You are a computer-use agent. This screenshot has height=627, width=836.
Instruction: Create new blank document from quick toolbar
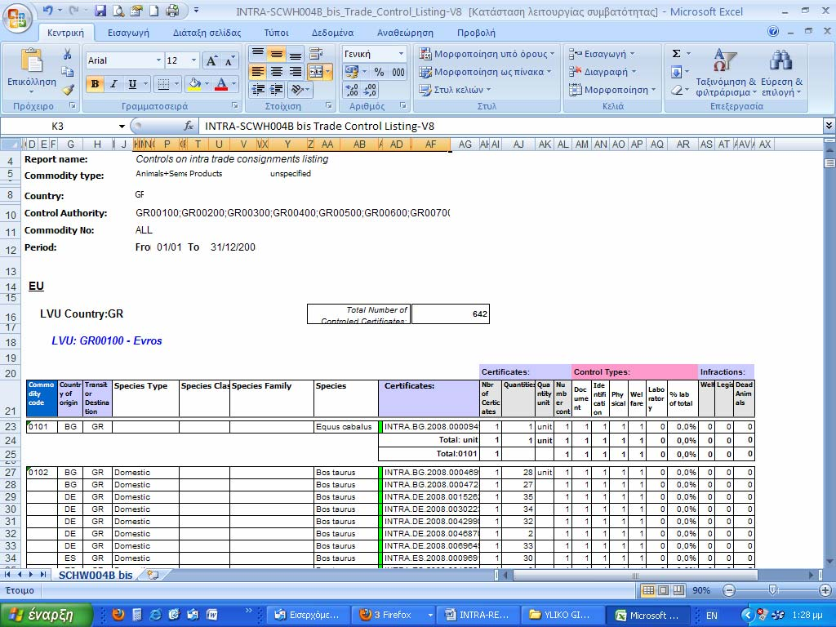click(x=153, y=10)
